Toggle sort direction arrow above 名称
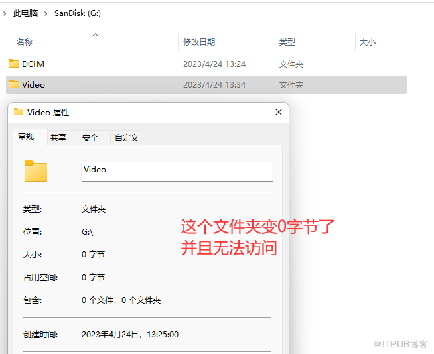The height and width of the screenshot is (354, 434). (x=96, y=34)
